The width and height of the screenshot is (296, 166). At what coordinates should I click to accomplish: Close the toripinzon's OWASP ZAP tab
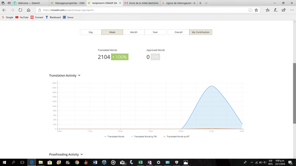pos(120,3)
